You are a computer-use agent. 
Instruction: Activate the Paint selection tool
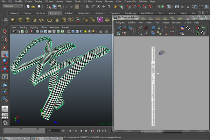(x=5, y=47)
